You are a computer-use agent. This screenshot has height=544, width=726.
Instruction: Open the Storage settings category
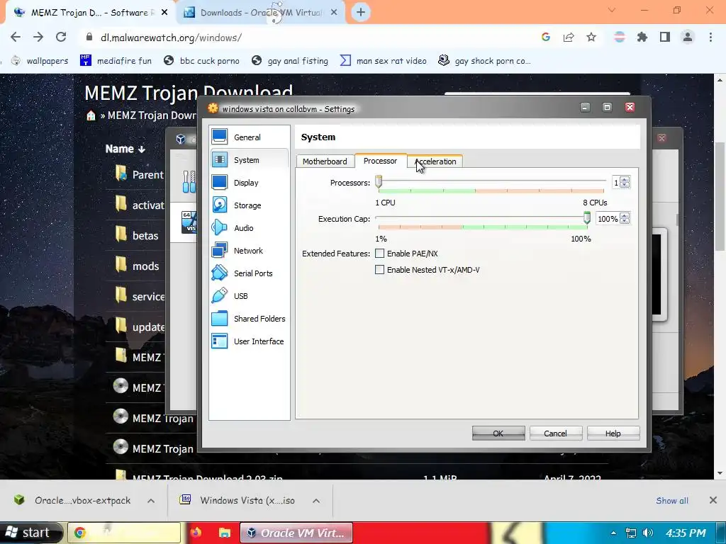(x=249, y=205)
